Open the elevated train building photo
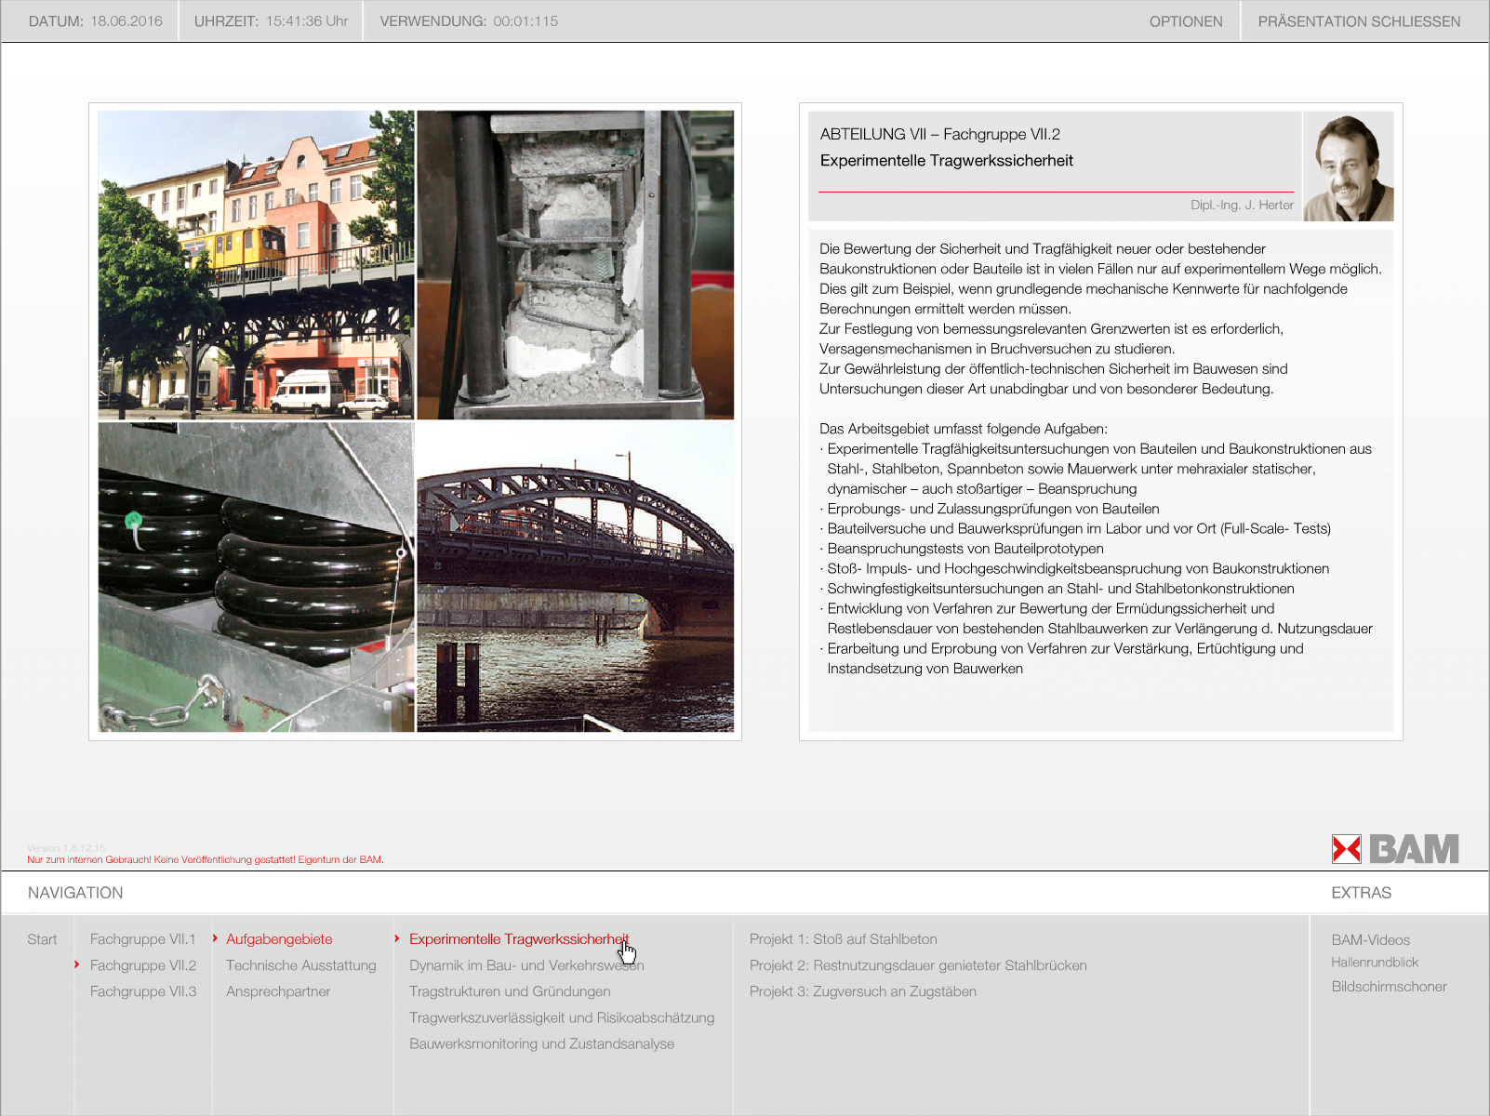The image size is (1490, 1116). pos(256,265)
